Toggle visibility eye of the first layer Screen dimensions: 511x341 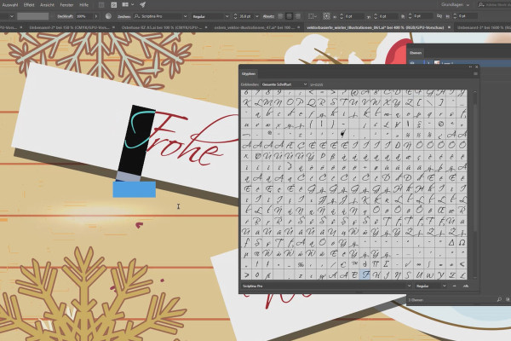click(412, 63)
